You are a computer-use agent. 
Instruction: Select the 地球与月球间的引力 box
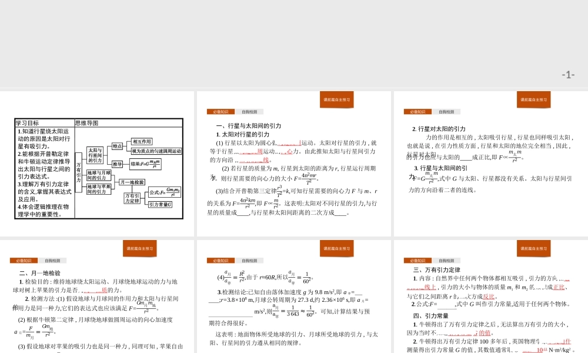pyautogui.click(x=98, y=174)
